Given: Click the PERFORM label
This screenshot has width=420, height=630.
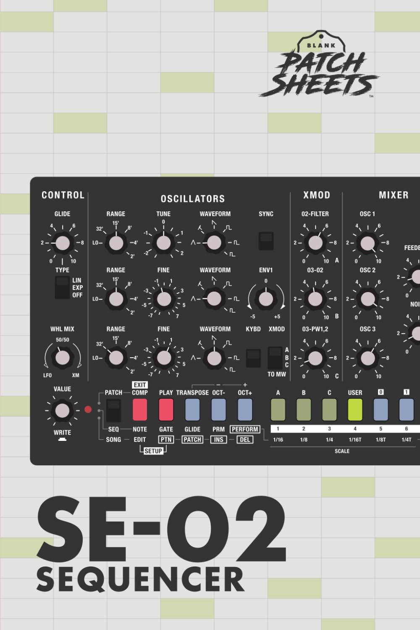Looking at the screenshot, I should (x=245, y=429).
